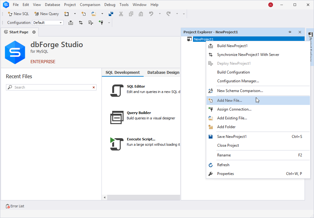The image size is (314, 218).
Task: Choose Build Configuration in context menu
Action: point(258,72)
